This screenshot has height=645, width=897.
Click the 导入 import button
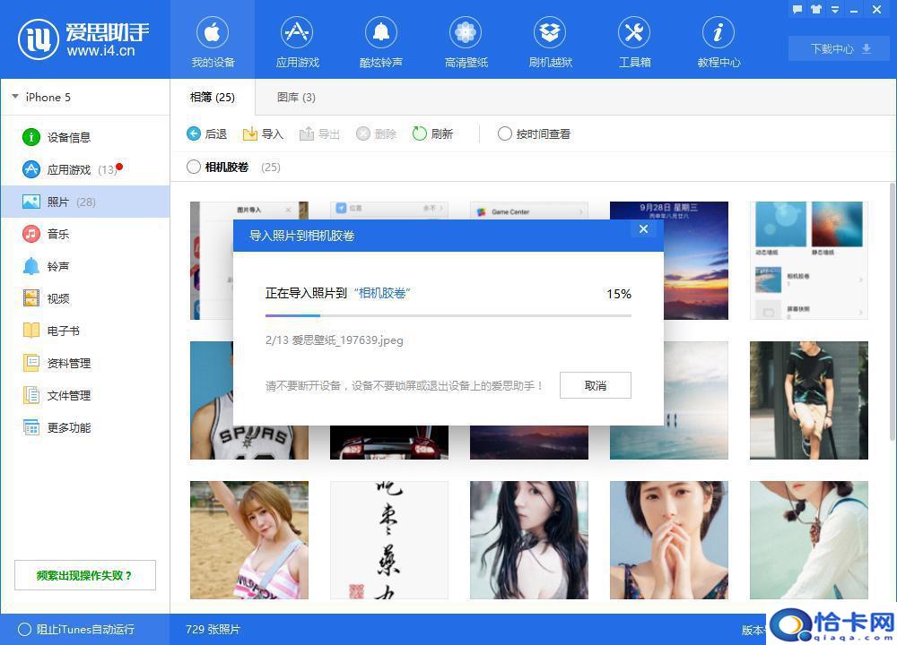tap(263, 133)
